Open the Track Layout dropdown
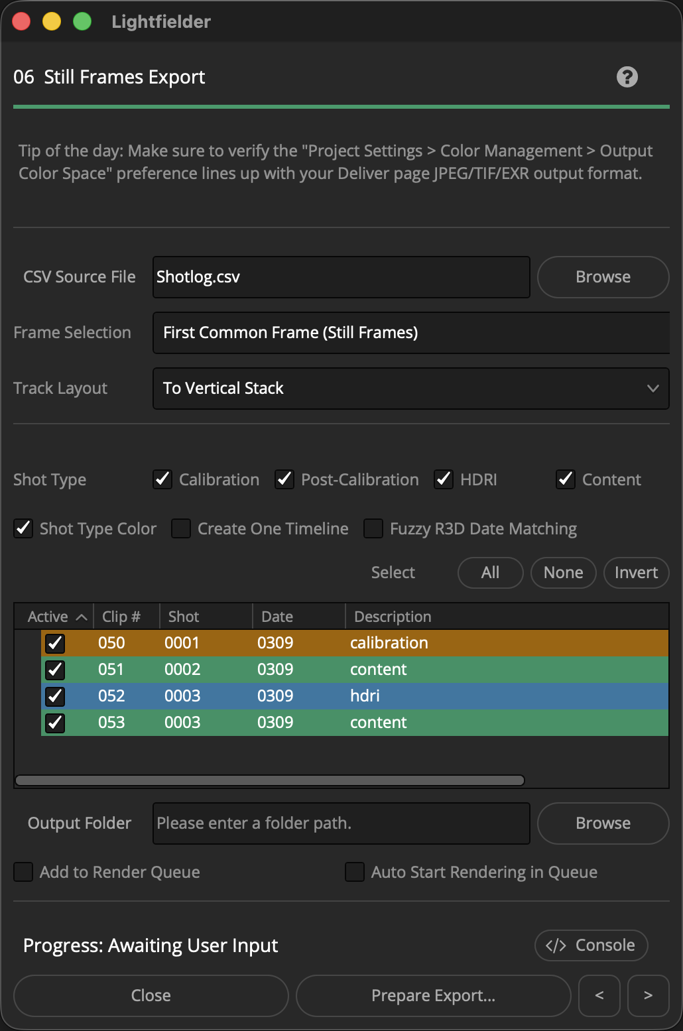This screenshot has width=683, height=1031. click(x=411, y=389)
